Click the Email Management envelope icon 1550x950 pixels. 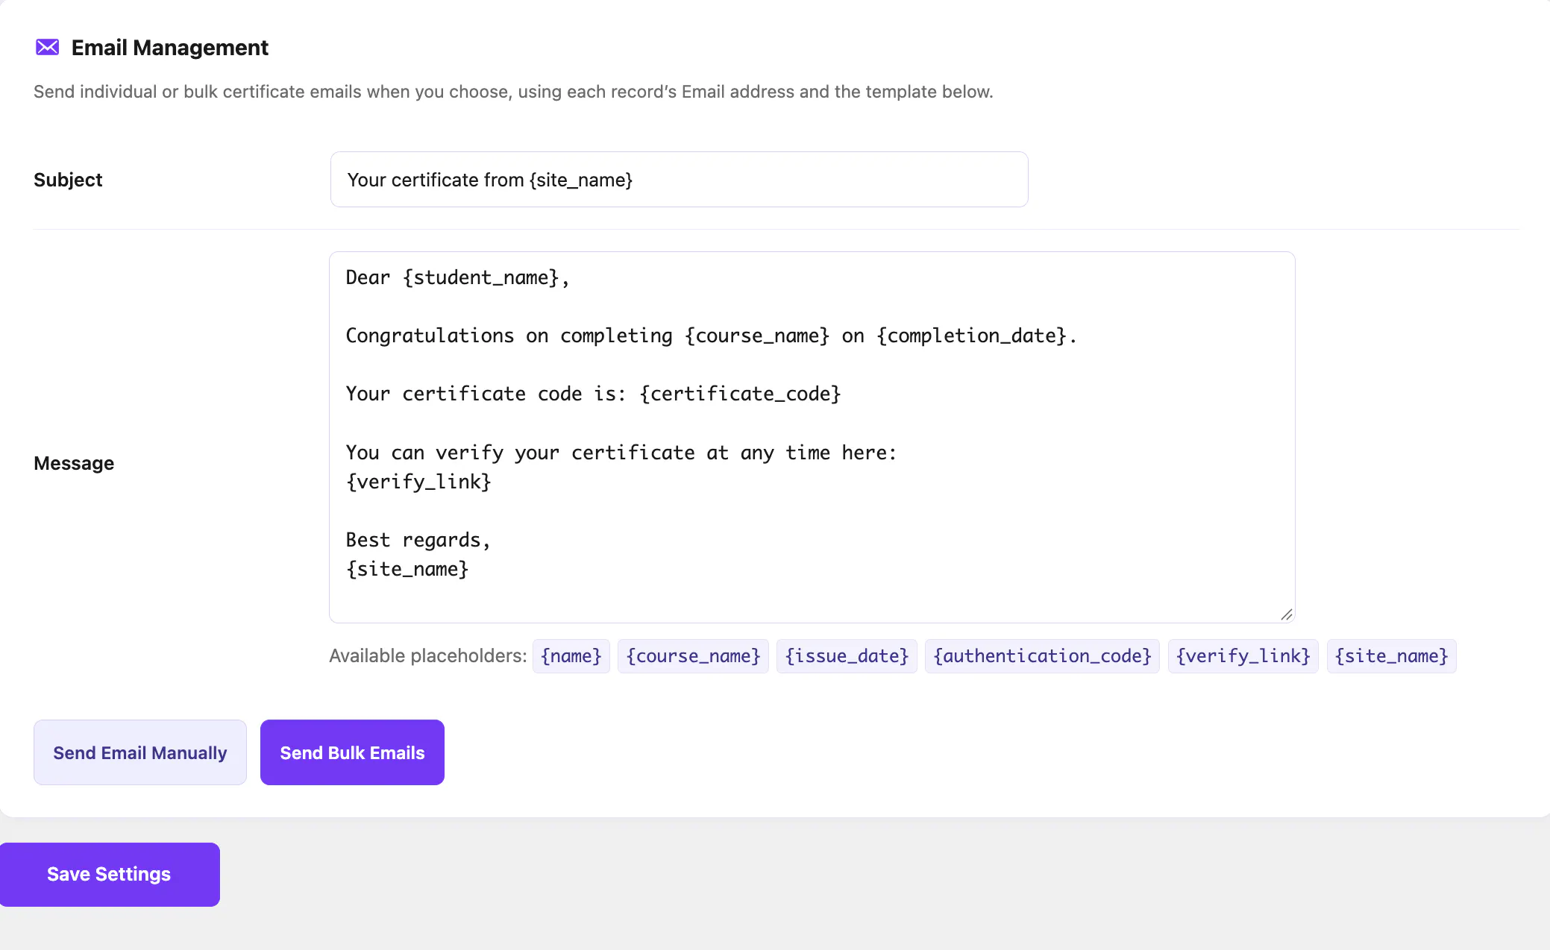tap(47, 47)
